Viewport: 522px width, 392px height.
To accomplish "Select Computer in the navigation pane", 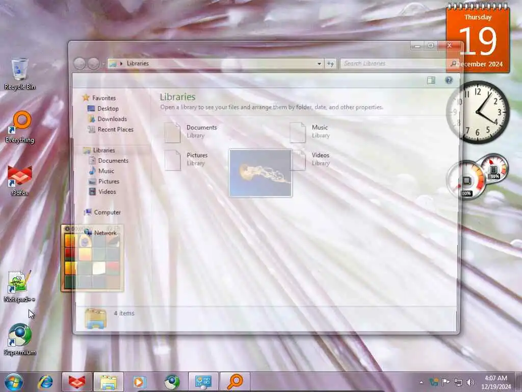I will 107,212.
